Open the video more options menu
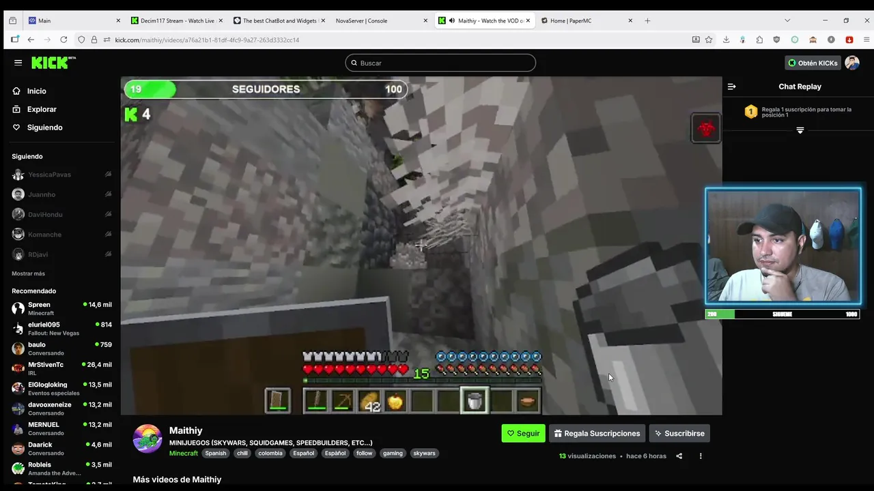The width and height of the screenshot is (874, 491). 701,456
